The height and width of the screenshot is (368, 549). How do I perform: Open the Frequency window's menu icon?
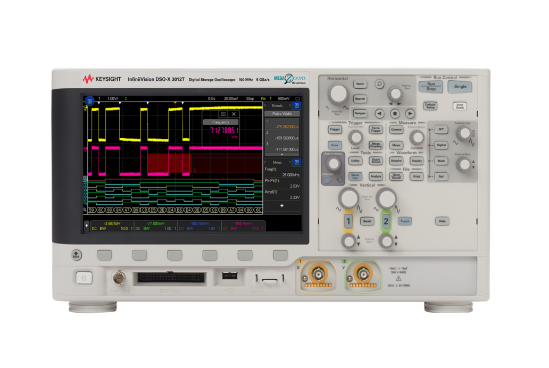click(x=223, y=114)
